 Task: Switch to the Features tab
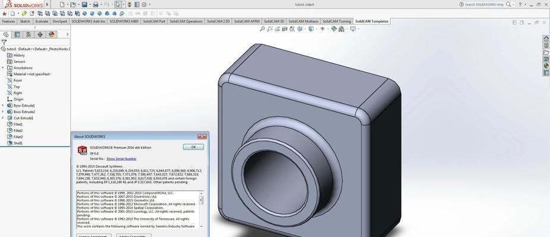pyautogui.click(x=8, y=21)
